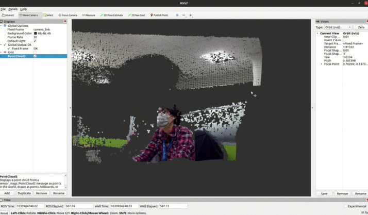Click Rename in the Views panel
Image resolution: width=368 pixels, height=215 pixels.
(360, 194)
